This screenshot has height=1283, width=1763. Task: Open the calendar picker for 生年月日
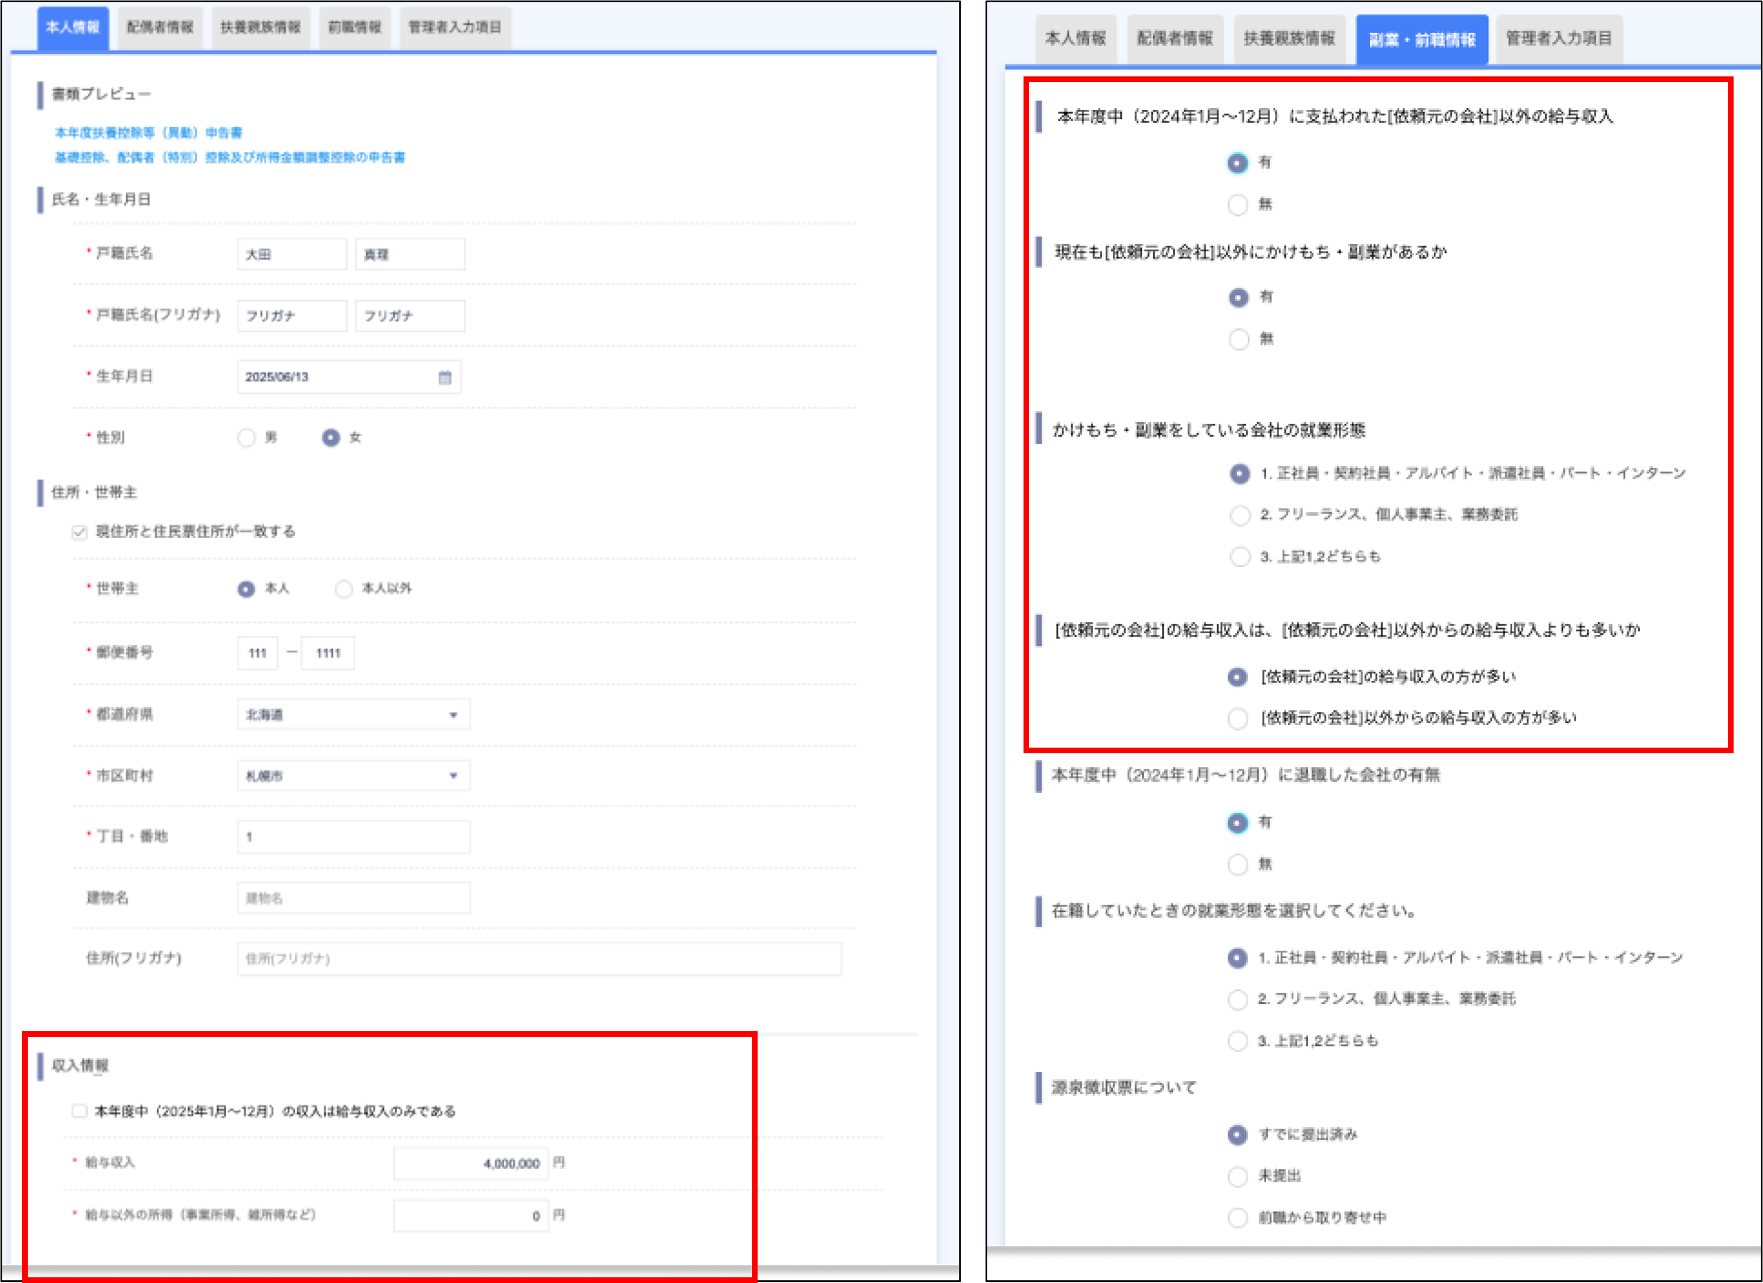[x=446, y=377]
